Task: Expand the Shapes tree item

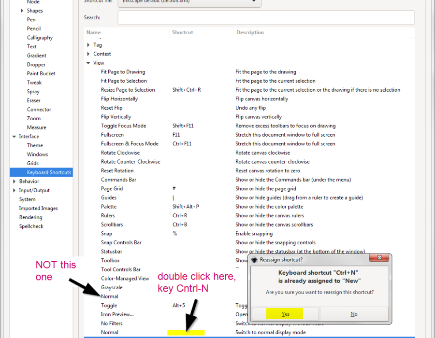Action: point(22,11)
